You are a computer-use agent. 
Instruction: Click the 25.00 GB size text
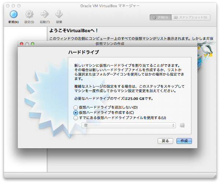pyautogui.click(x=136, y=99)
